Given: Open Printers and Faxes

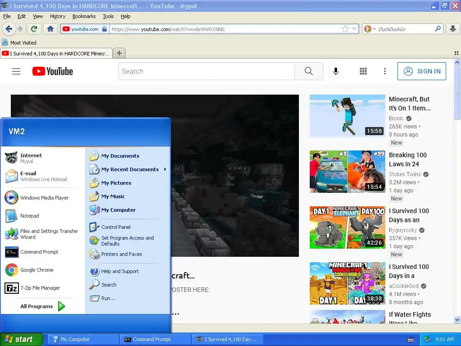Looking at the screenshot, I should pyautogui.click(x=128, y=254).
